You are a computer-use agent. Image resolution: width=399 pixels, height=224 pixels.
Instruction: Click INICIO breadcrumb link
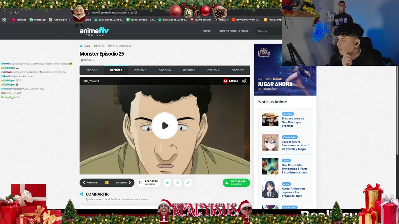coord(87,46)
